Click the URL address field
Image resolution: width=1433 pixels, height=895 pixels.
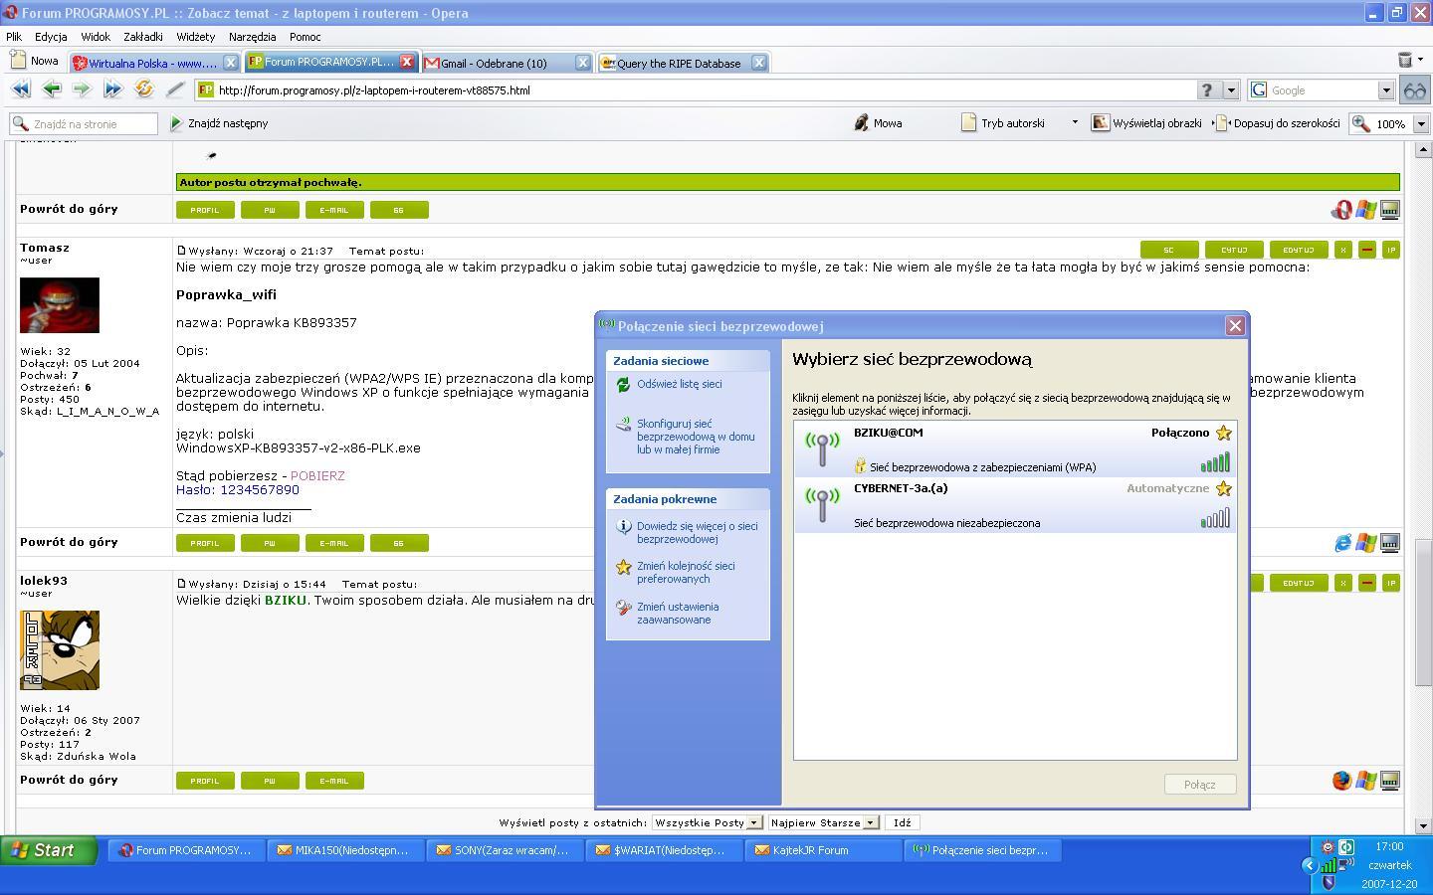[697, 89]
